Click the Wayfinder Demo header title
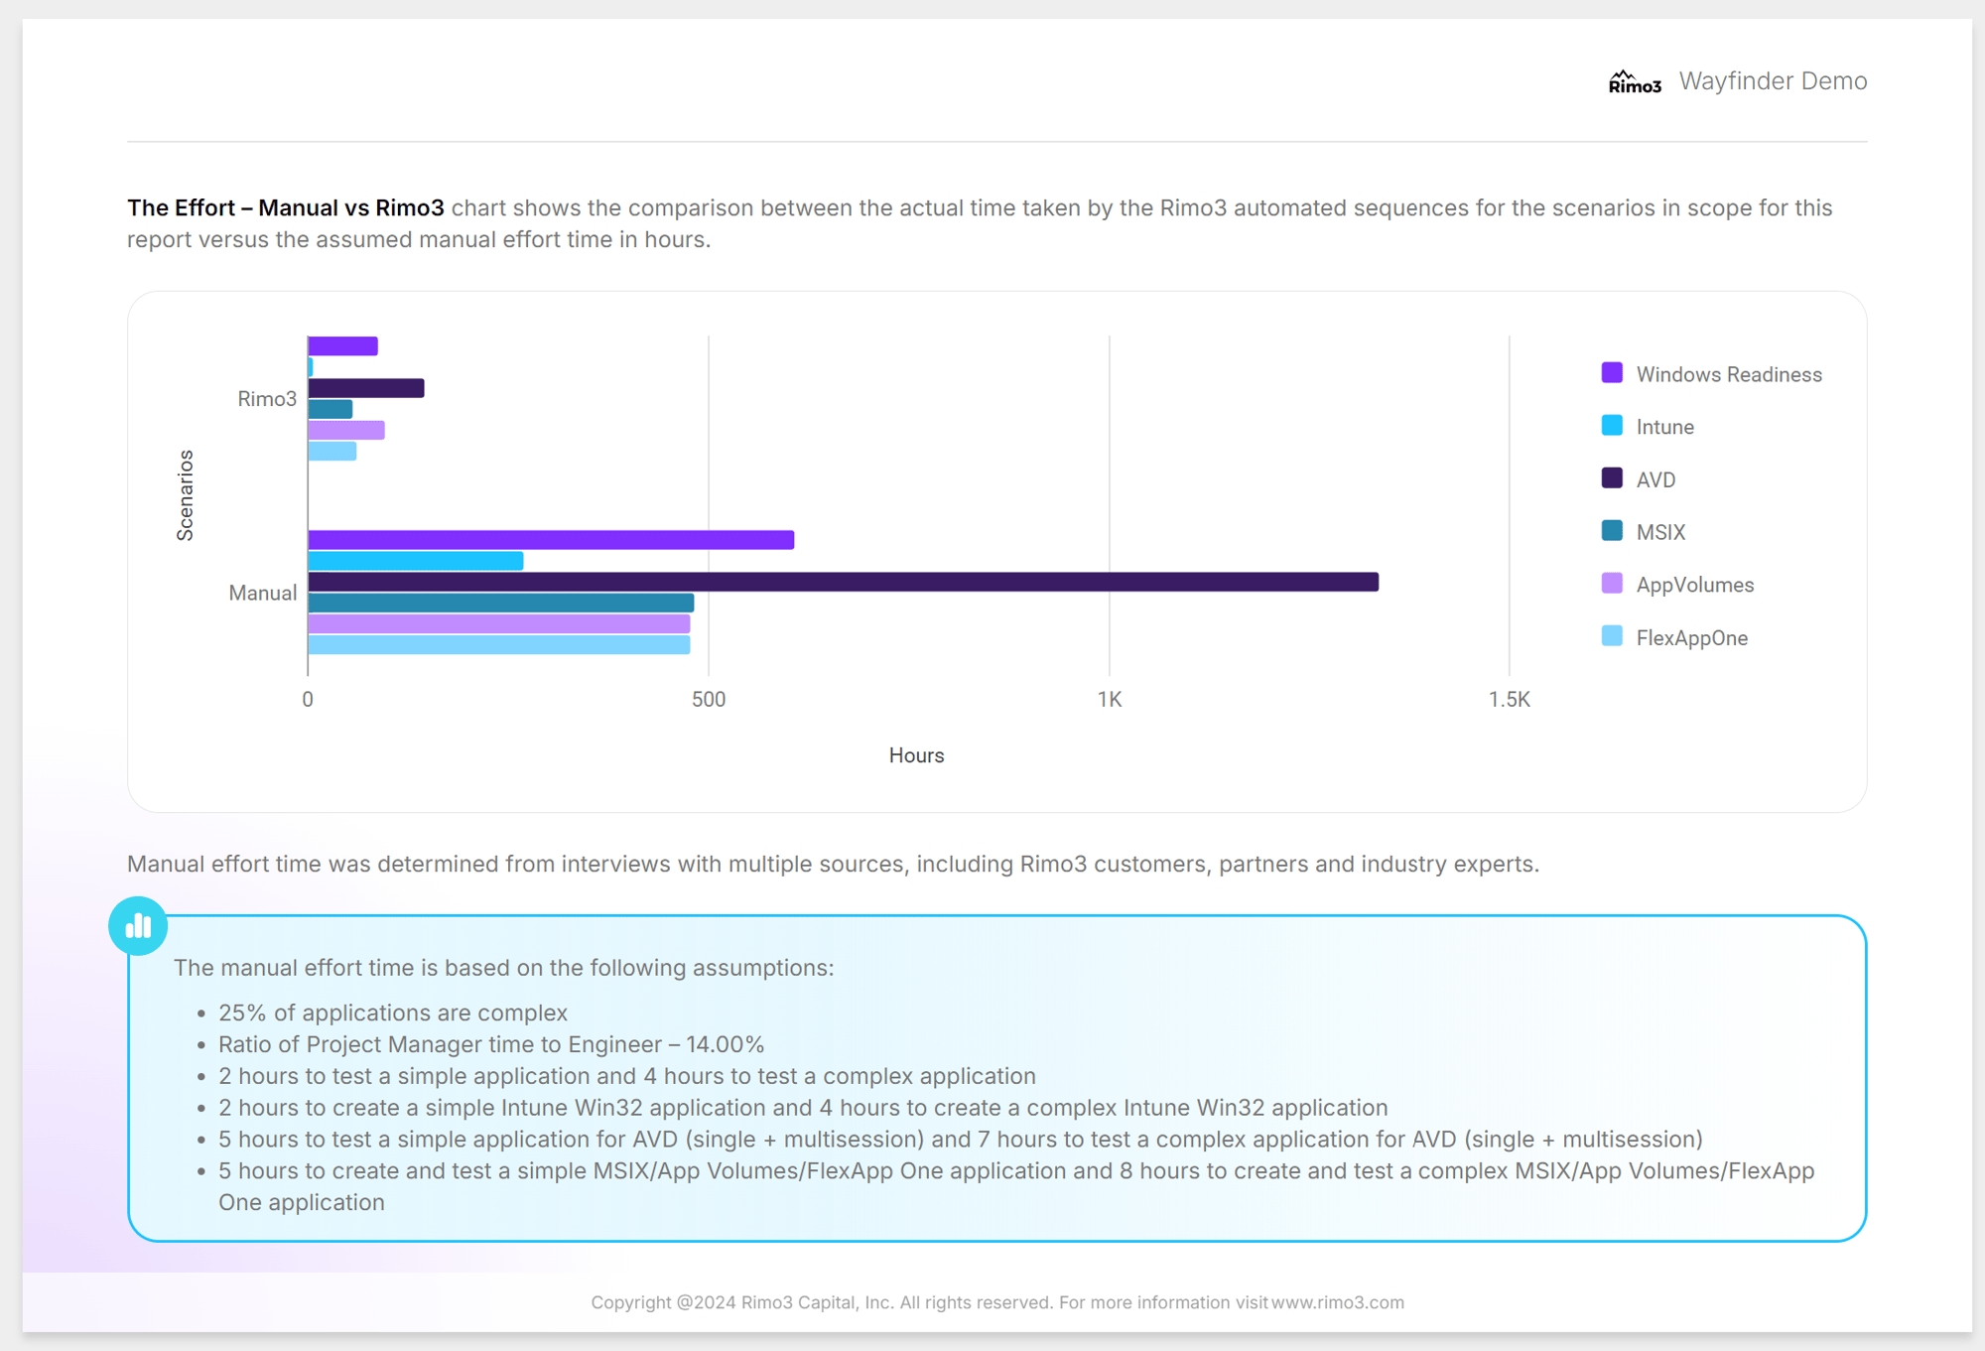Image resolution: width=1985 pixels, height=1351 pixels. 1773,81
